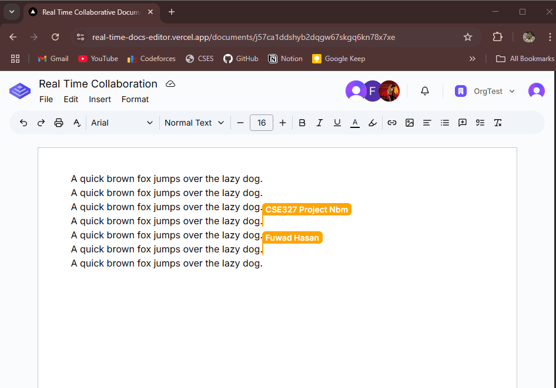Viewport: 556px width, 388px height.
Task: Clear formatting with the Tx icon
Action: coord(498,123)
